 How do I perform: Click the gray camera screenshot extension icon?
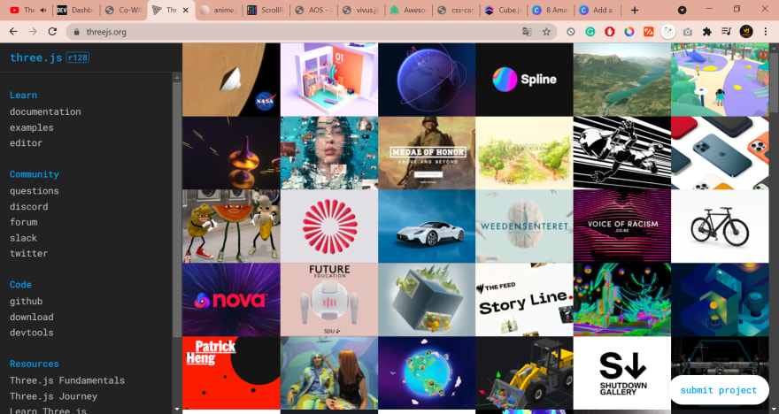point(688,32)
